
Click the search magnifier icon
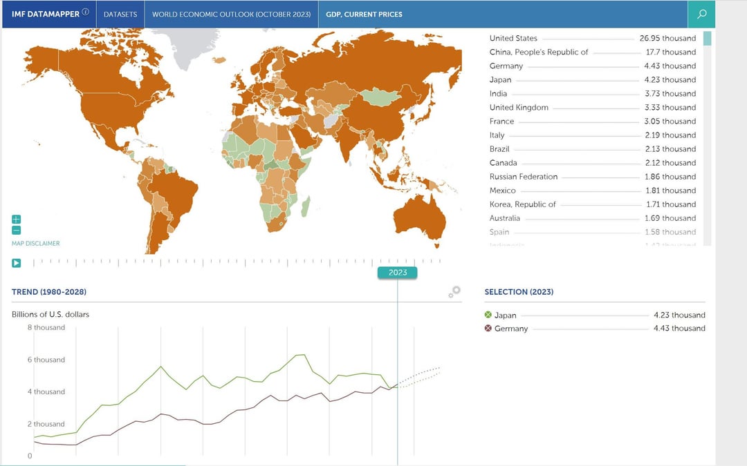tap(701, 14)
